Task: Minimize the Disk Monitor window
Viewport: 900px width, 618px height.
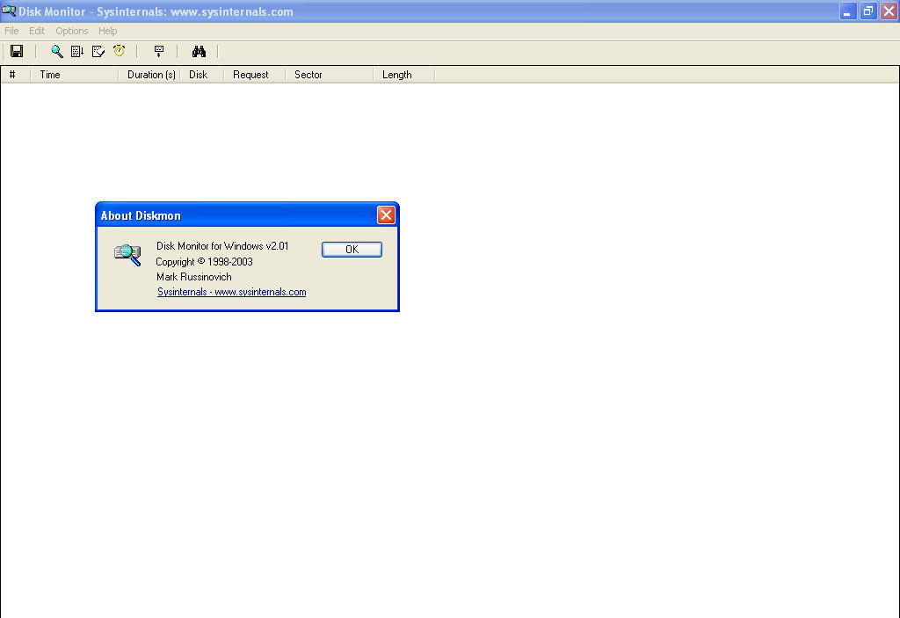Action: coord(847,11)
